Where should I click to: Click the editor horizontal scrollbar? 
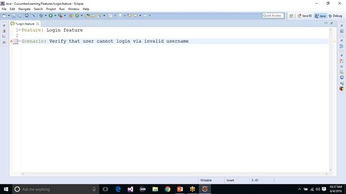[174, 174]
